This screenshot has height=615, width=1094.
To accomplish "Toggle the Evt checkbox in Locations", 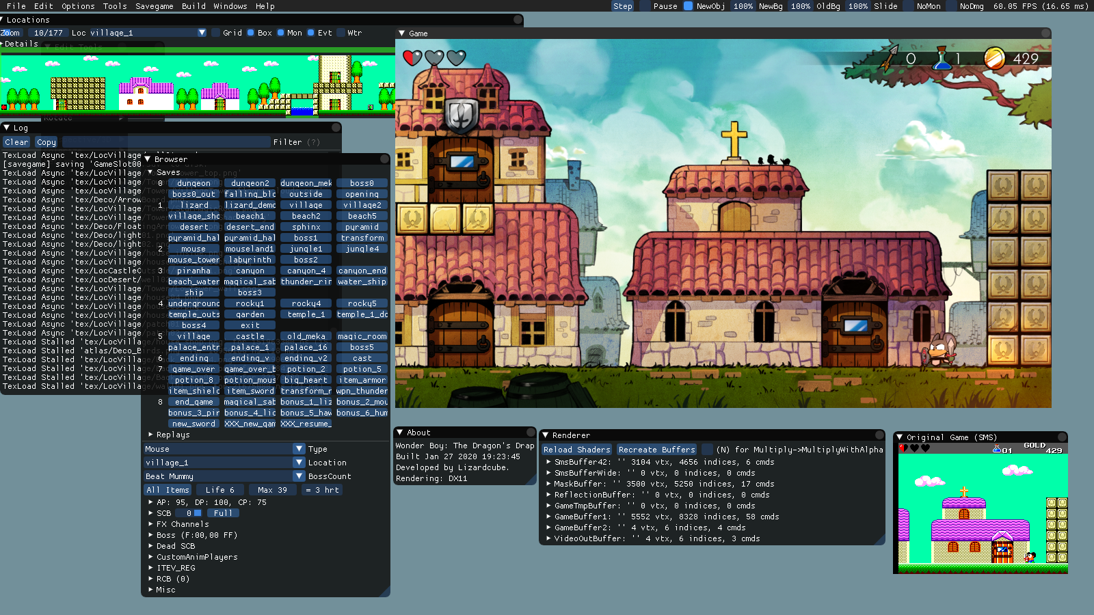I will (x=311, y=33).
